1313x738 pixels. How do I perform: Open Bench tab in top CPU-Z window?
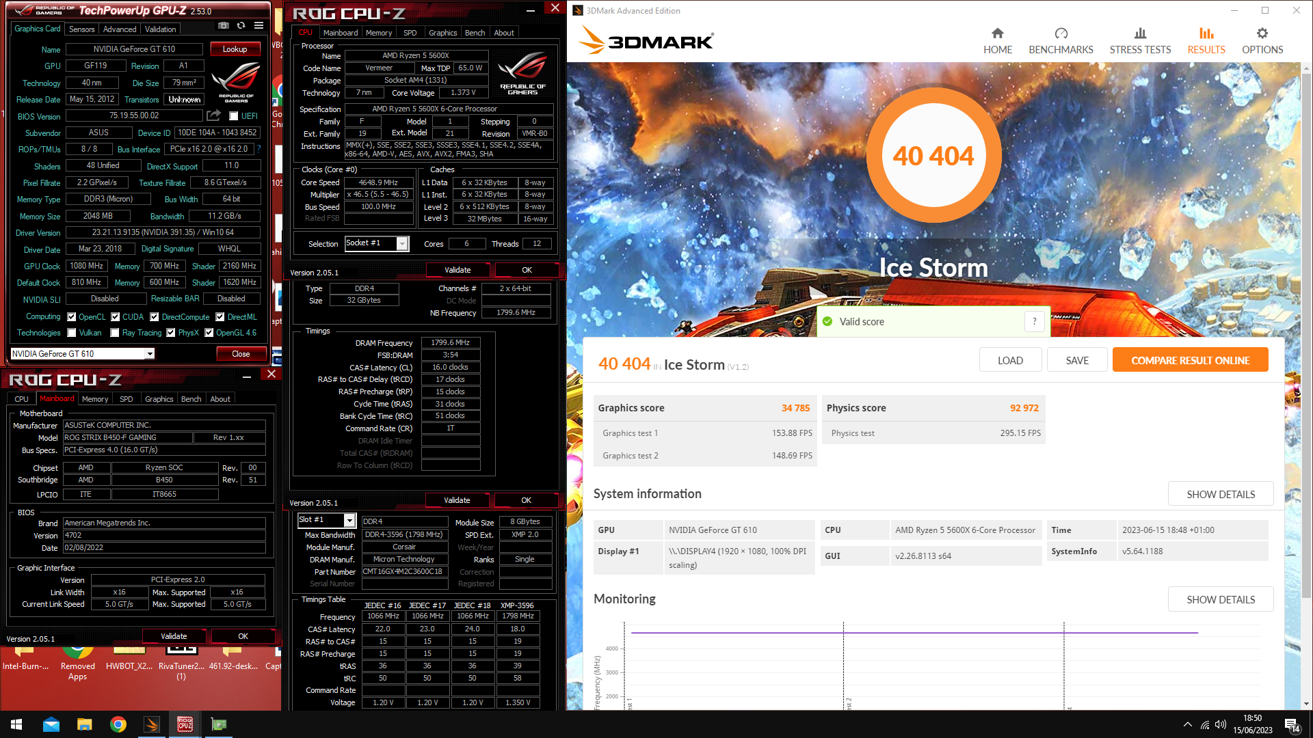[475, 33]
